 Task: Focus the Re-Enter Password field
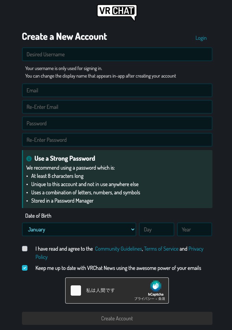pos(117,140)
